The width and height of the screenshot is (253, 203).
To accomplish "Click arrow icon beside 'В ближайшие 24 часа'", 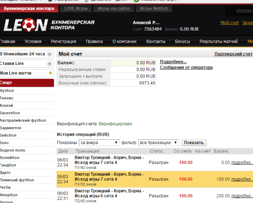I will tap(50, 54).
